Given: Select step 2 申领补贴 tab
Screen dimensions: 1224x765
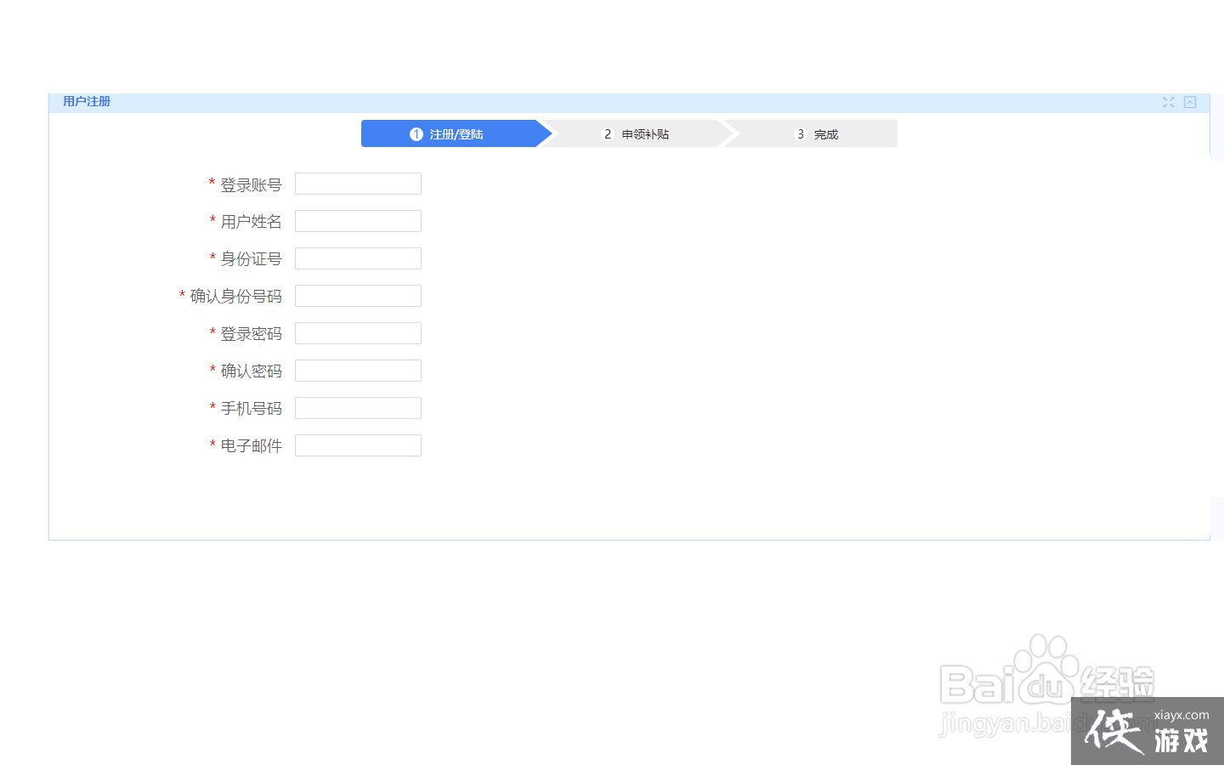Looking at the screenshot, I should (x=637, y=133).
